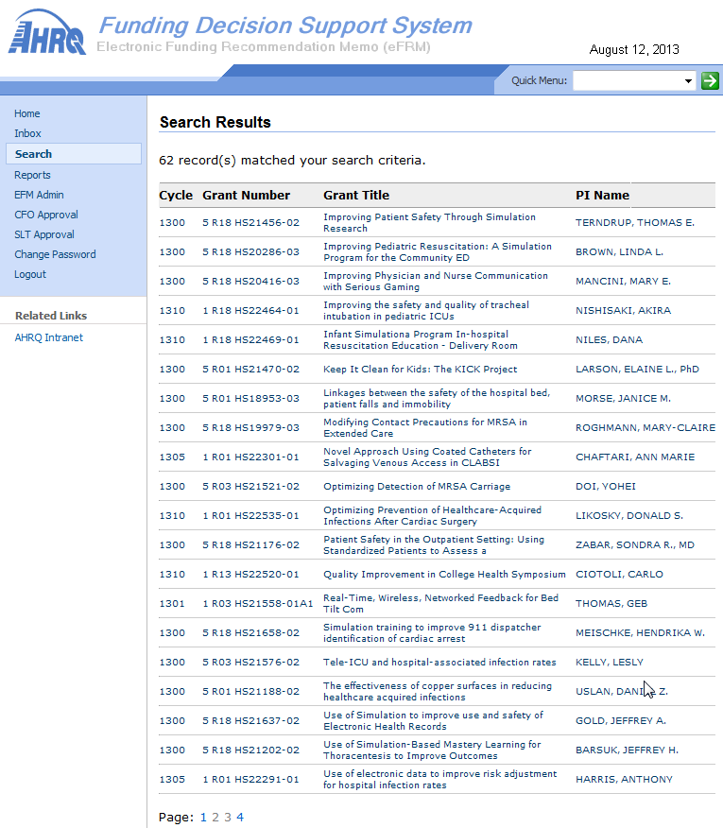Go to Inbox in the sidebar
The width and height of the screenshot is (723, 828).
point(27,133)
